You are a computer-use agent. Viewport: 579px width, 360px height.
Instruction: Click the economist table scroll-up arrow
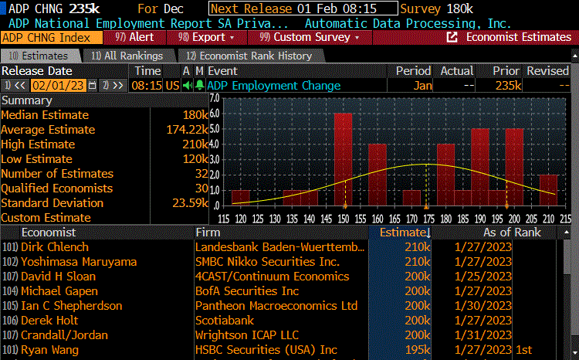pos(567,232)
